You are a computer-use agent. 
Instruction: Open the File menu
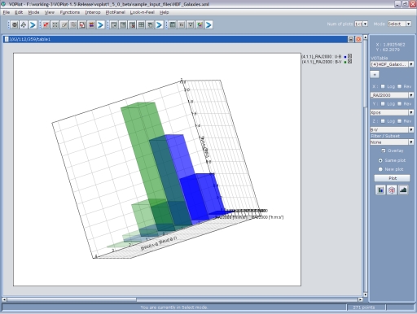pos(7,12)
